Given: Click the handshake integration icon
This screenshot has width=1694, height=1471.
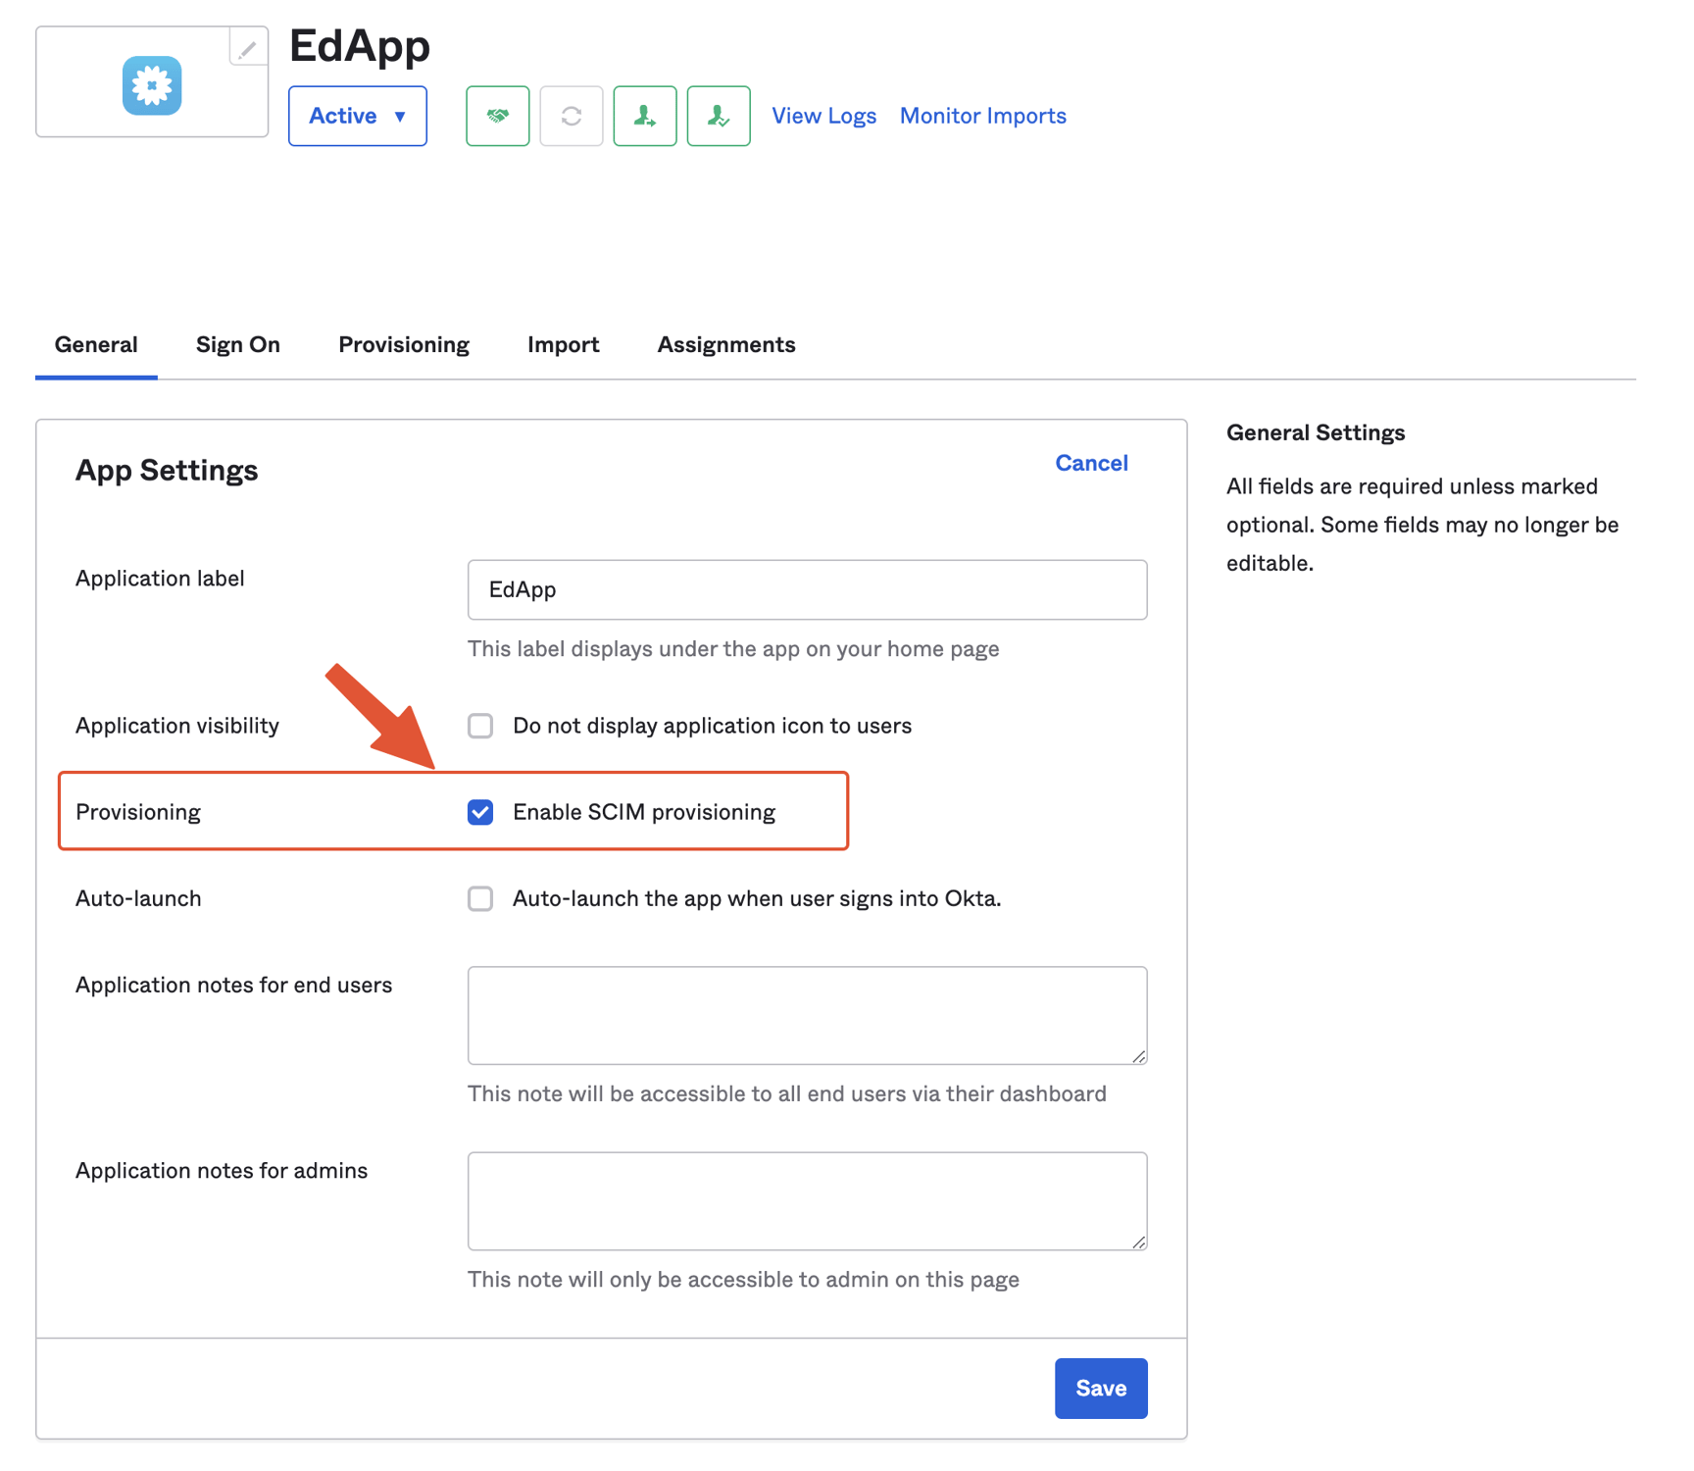Looking at the screenshot, I should [x=498, y=116].
